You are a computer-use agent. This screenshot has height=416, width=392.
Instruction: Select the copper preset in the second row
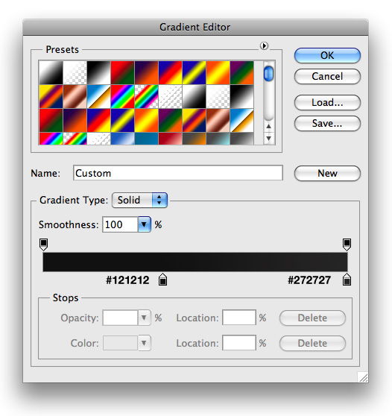click(75, 97)
